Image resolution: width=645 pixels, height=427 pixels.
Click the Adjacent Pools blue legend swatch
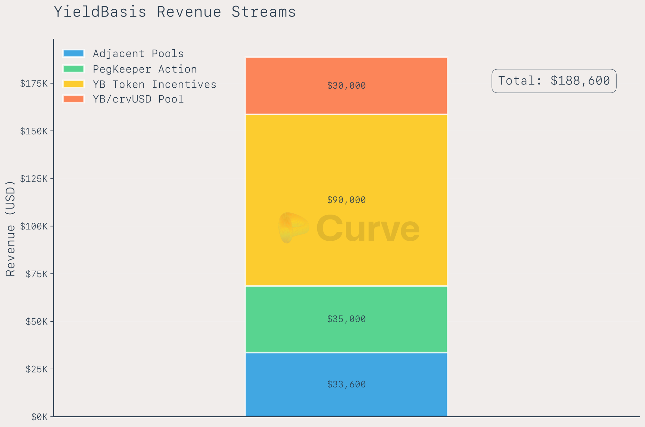[x=74, y=53]
